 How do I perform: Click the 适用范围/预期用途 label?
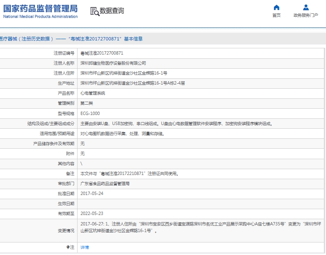57,134
